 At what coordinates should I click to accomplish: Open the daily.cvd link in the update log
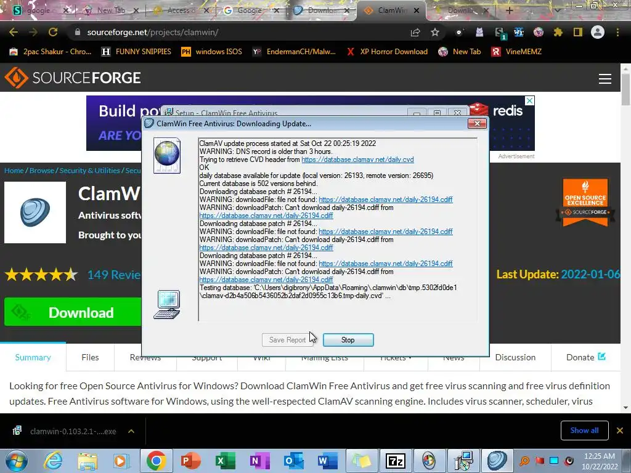click(357, 160)
